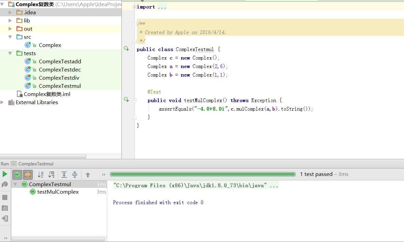Click the Stop process square icon
Viewport: 404px width, 242px height.
click(x=5, y=197)
